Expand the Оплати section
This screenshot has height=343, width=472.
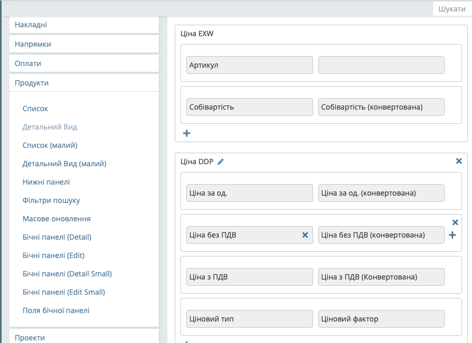[x=84, y=63]
